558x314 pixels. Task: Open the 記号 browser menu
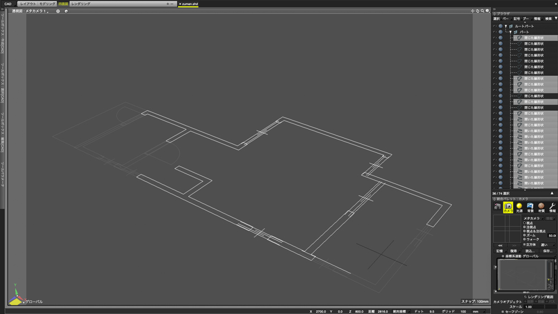coord(517,18)
